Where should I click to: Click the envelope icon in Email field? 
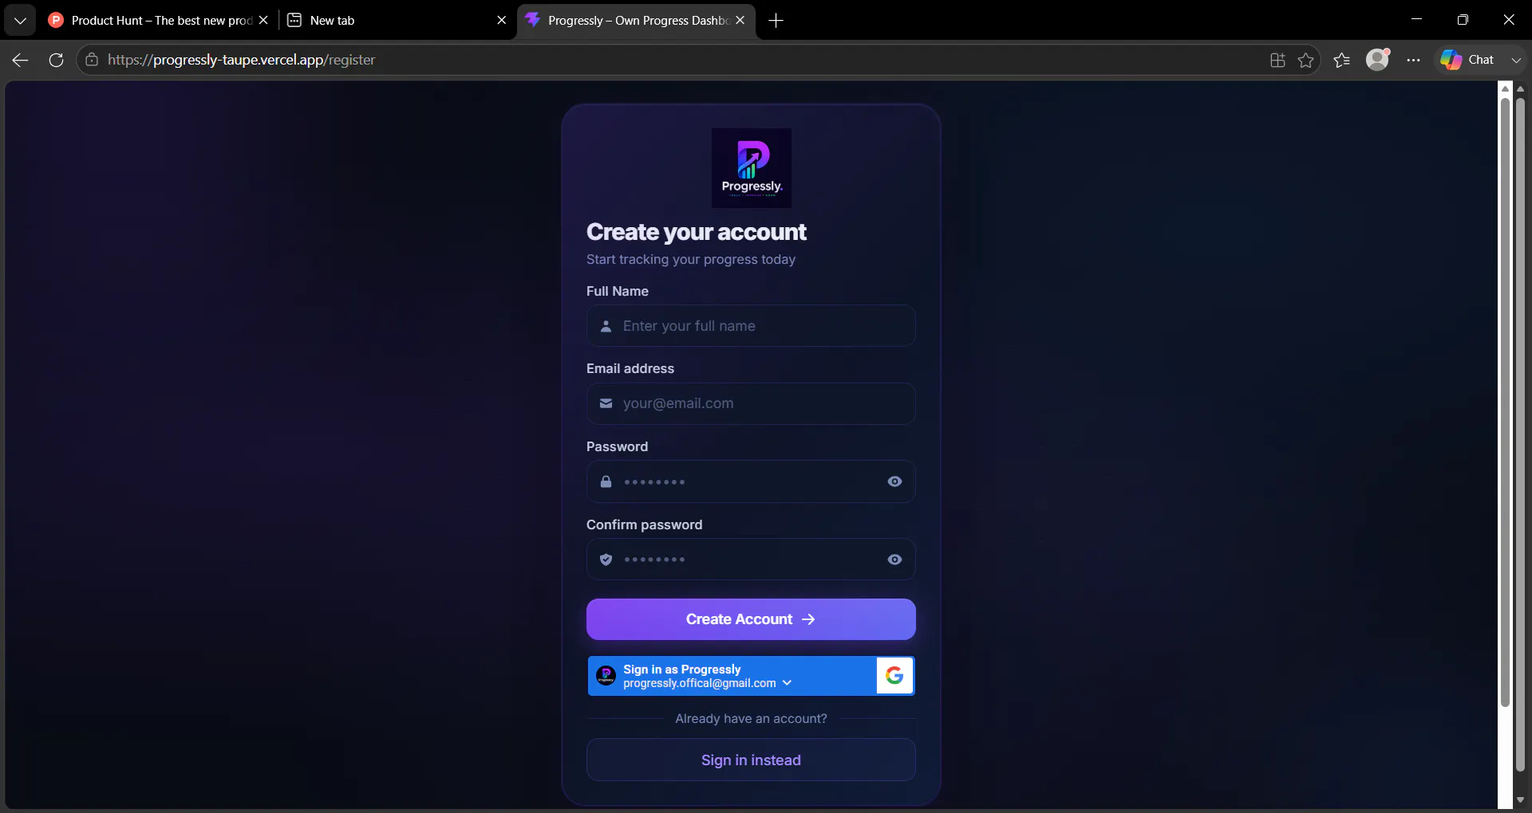[x=606, y=403]
